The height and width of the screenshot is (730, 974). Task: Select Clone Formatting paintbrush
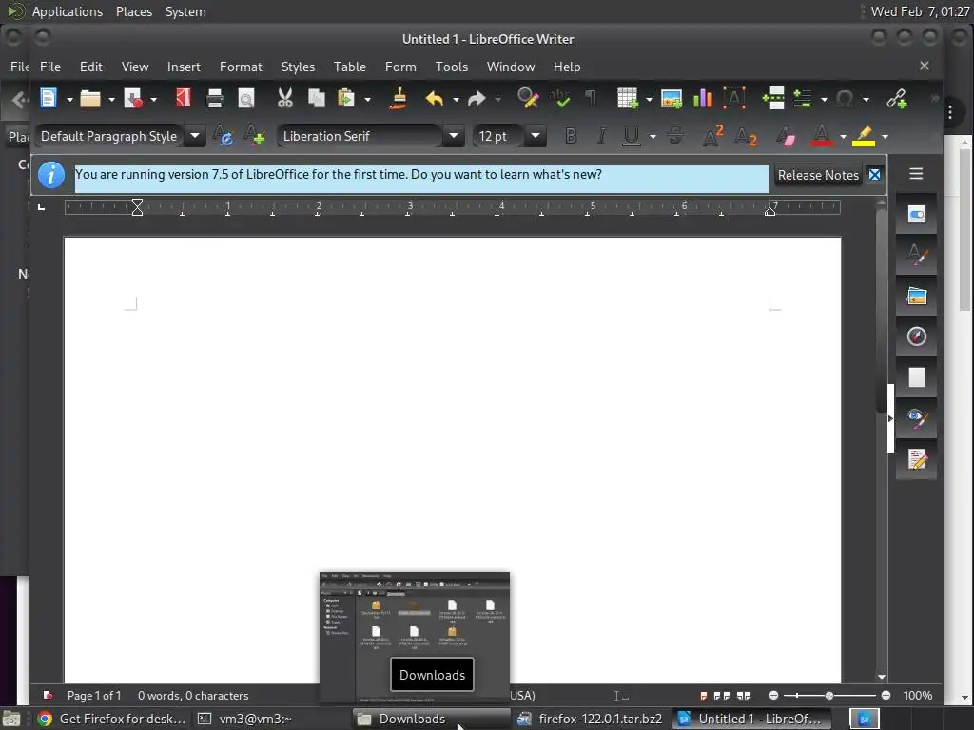[x=399, y=98]
